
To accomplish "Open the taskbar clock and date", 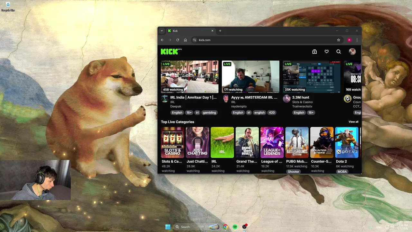I will (x=402, y=227).
